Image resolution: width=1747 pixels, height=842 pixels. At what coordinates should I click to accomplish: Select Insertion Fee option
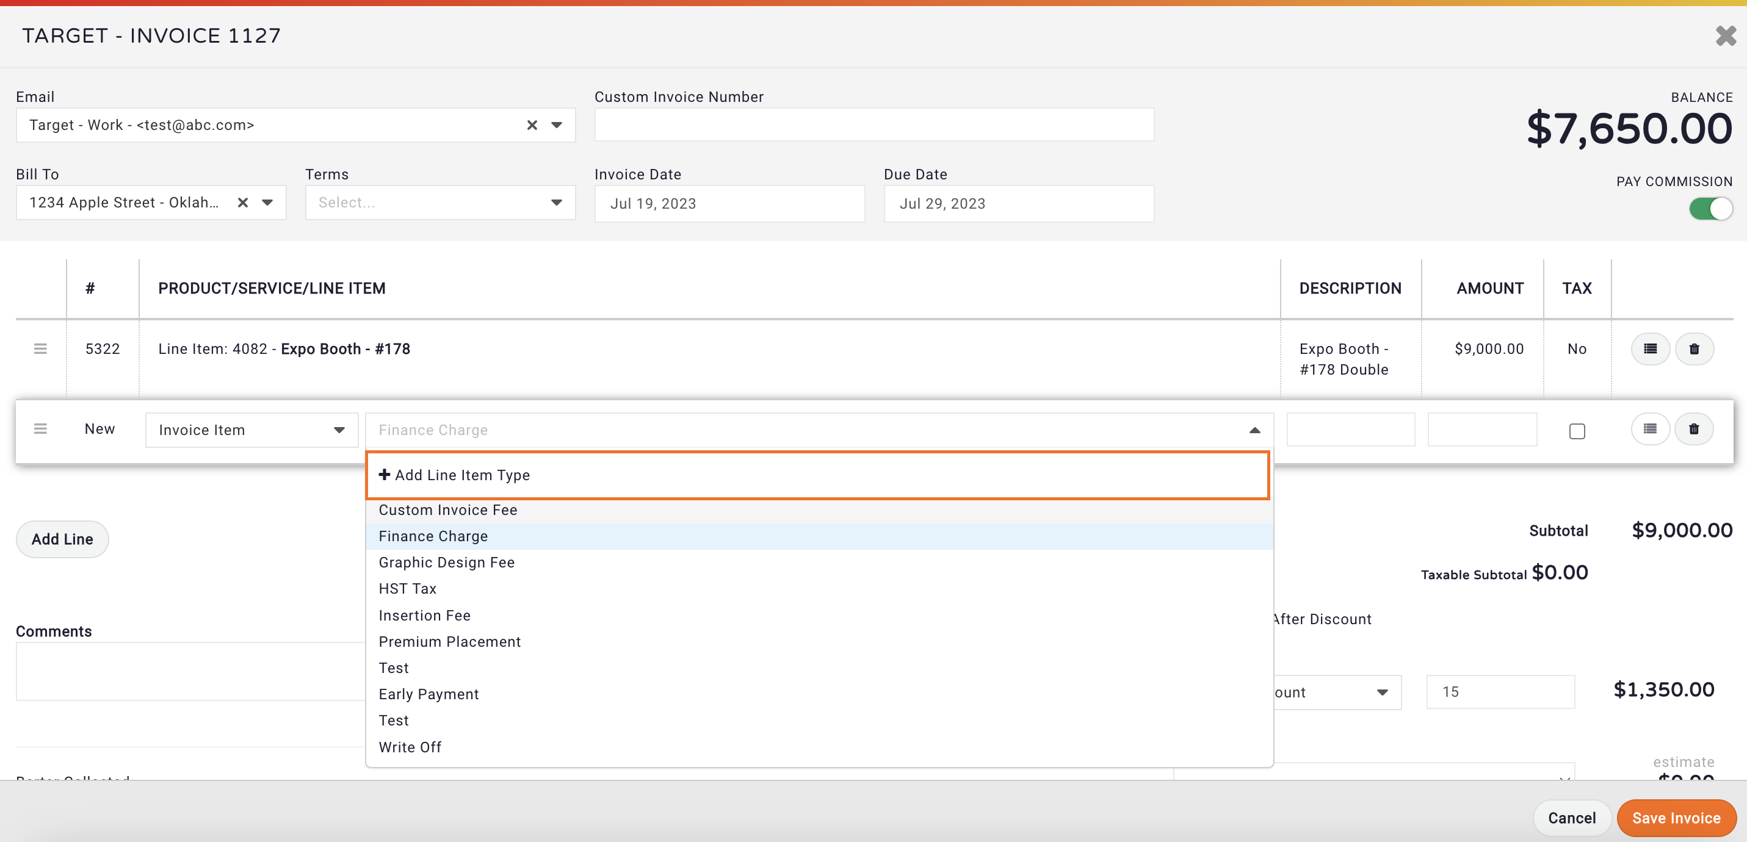(819, 616)
